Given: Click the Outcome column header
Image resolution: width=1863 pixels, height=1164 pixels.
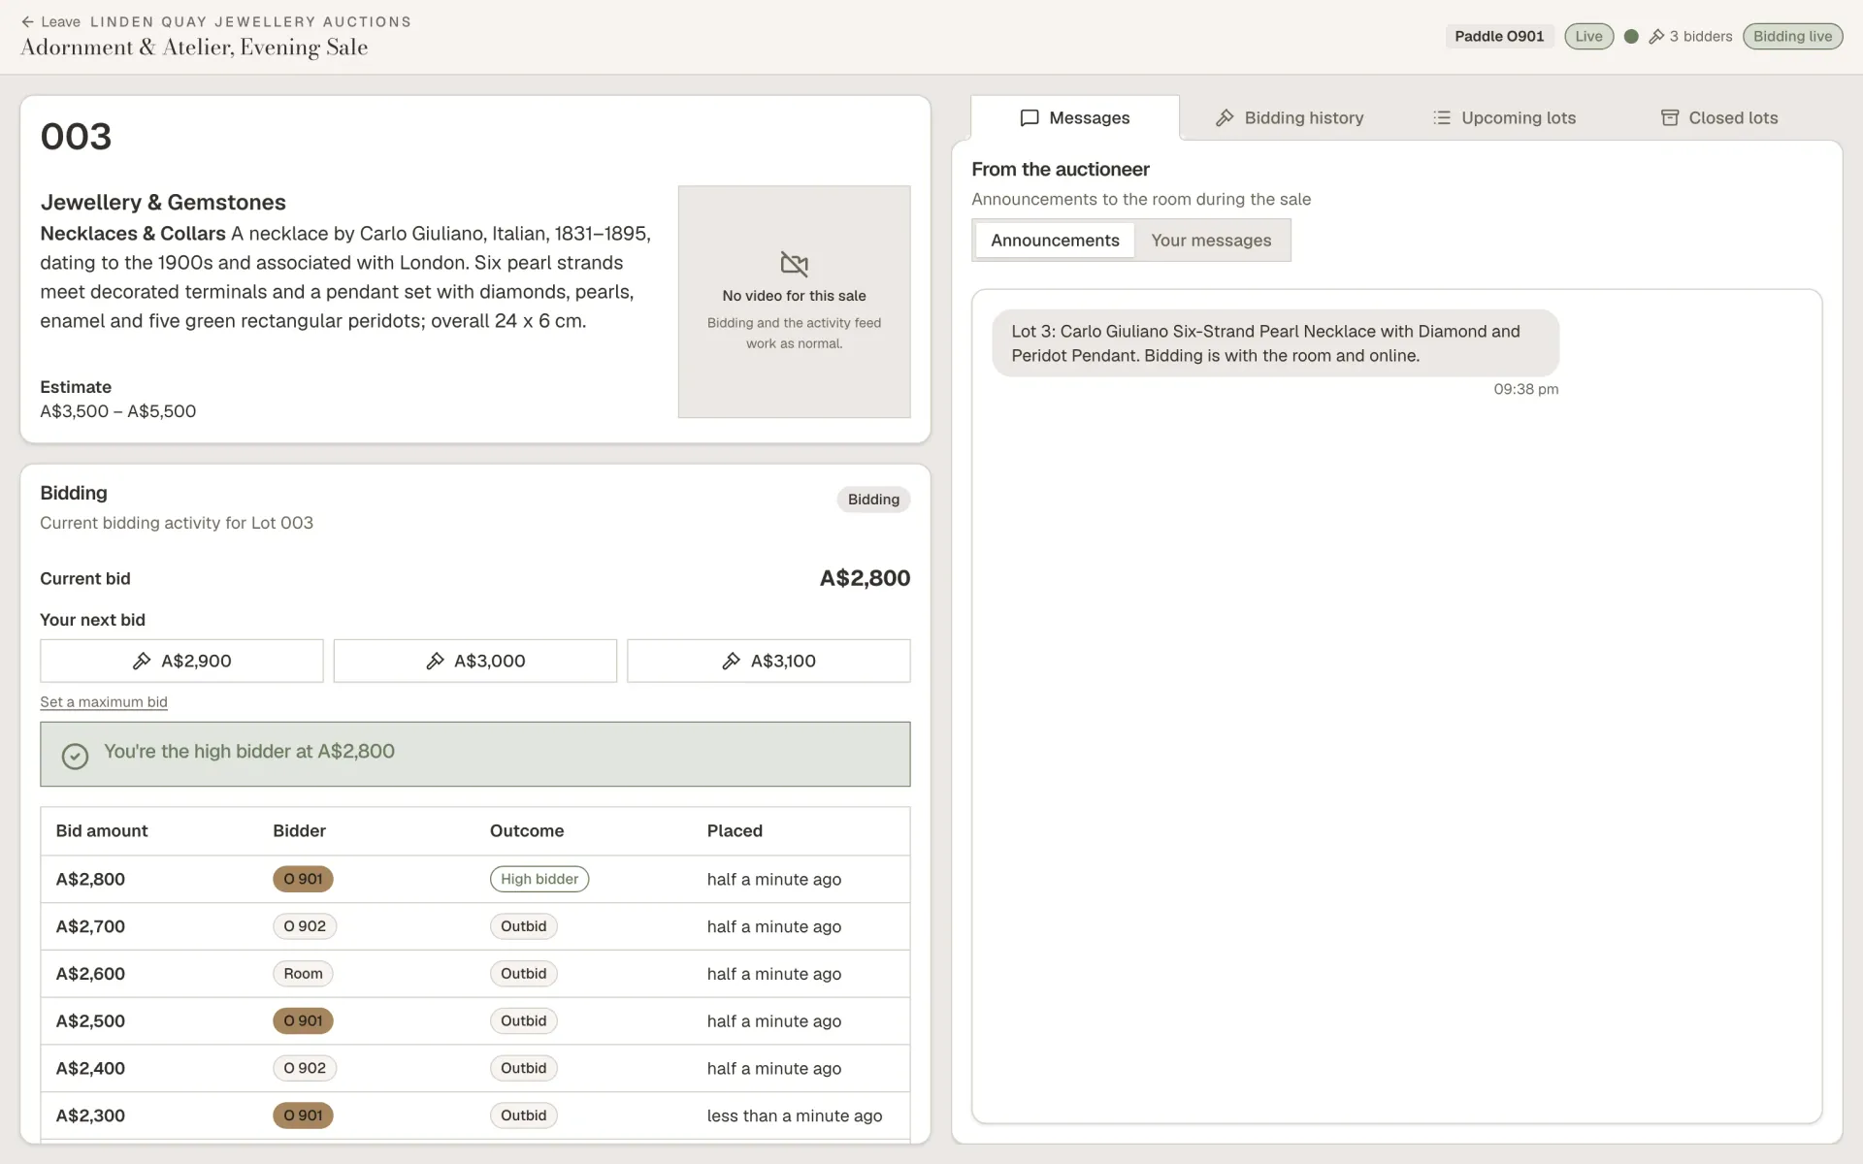Looking at the screenshot, I should click(x=527, y=831).
